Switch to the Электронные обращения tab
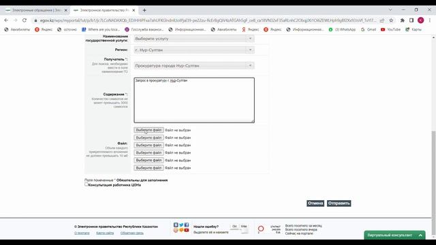Viewport: 436px width, 245px height. click(36, 10)
